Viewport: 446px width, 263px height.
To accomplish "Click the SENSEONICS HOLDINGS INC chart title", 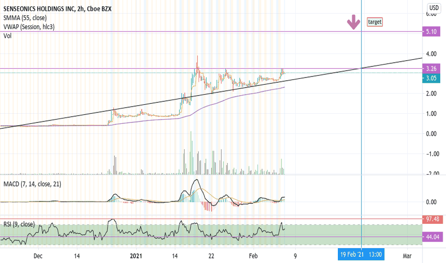I will click(x=57, y=9).
